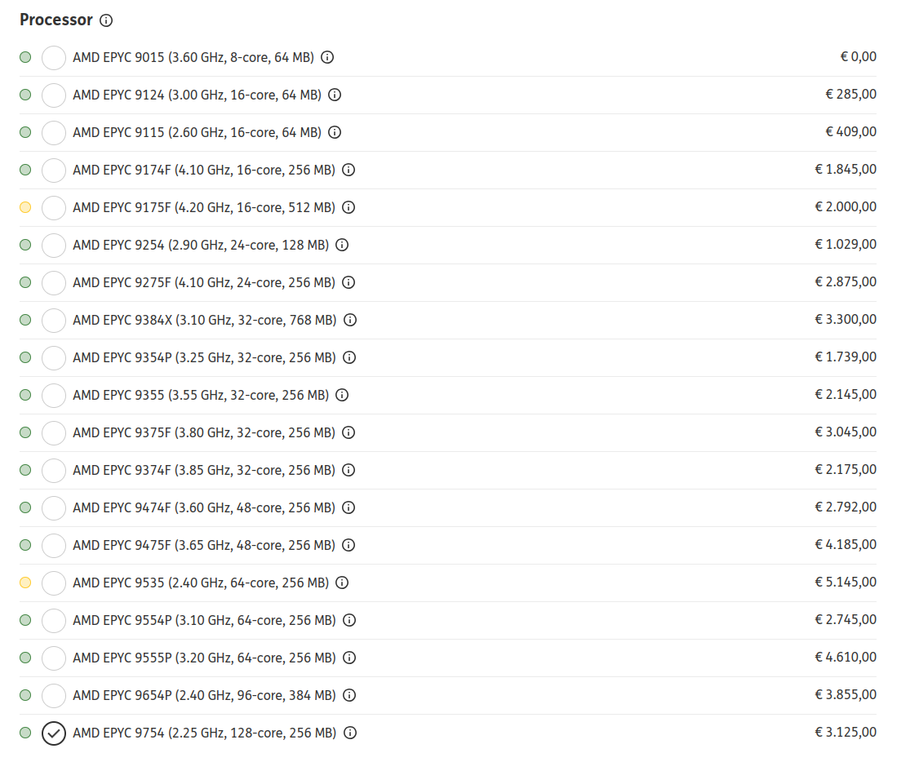Select the AMD EPYC 9554P radio button
The height and width of the screenshot is (762, 919).
[53, 620]
